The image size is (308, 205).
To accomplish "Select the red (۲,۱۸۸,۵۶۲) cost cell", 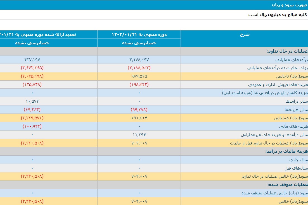I will click(139, 68).
